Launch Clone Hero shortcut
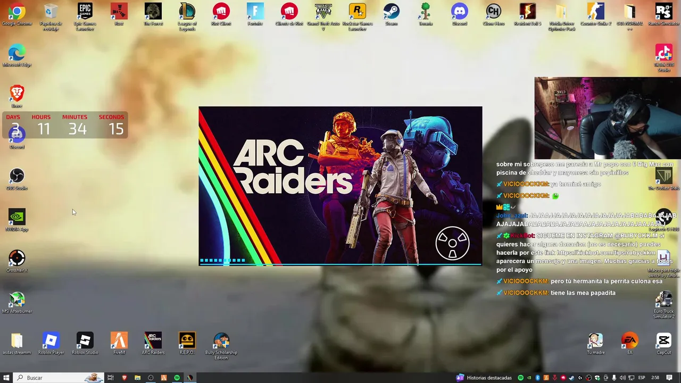The width and height of the screenshot is (681, 383). (x=494, y=15)
